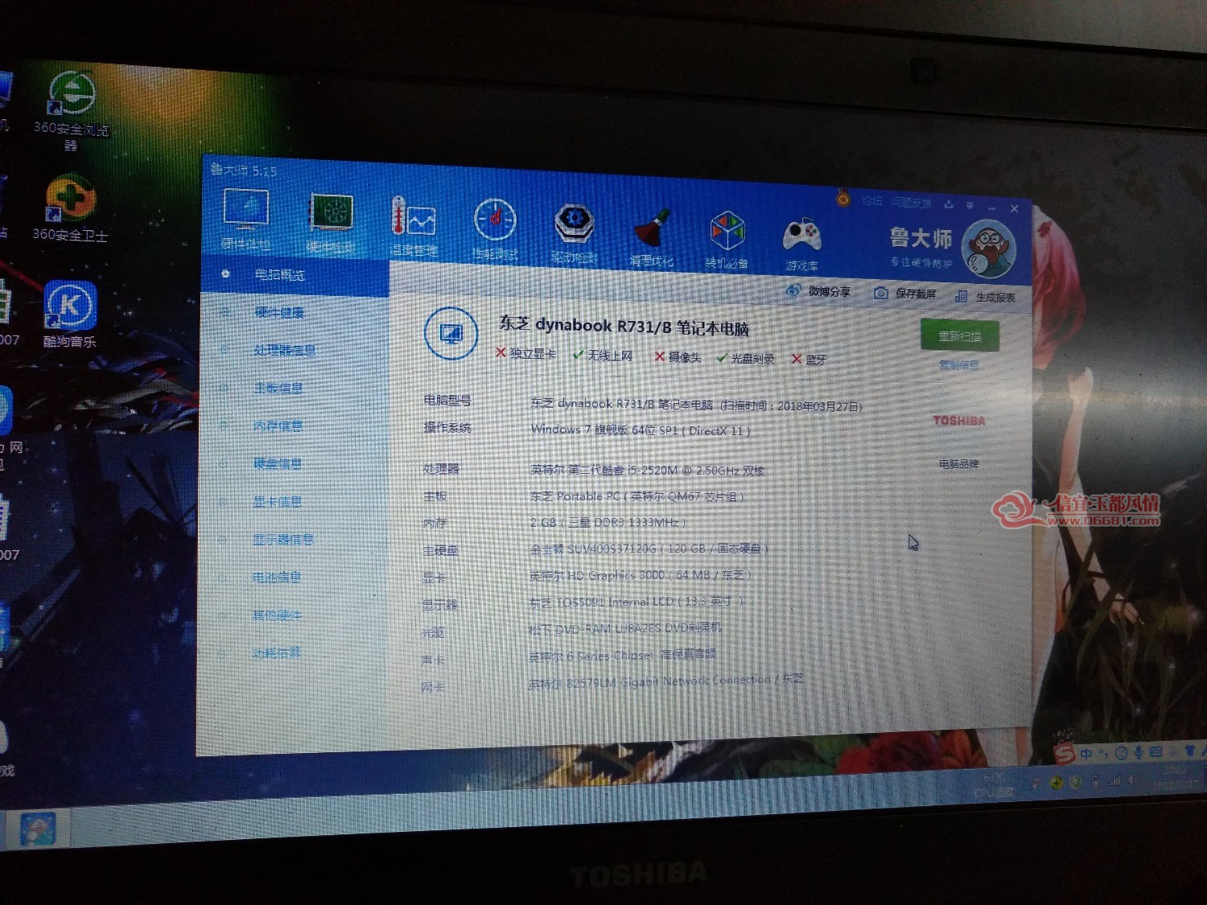Click the medal icon beside 论坛

pos(843,198)
